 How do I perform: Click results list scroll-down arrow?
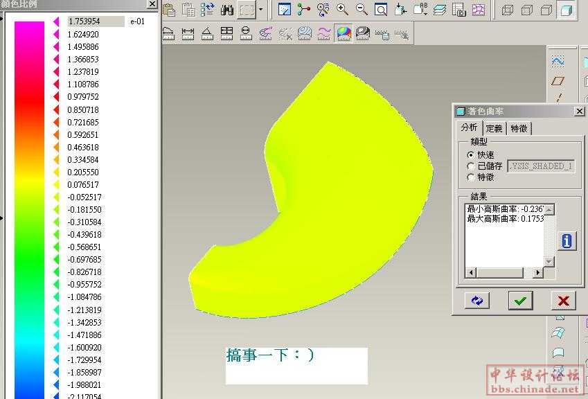[x=549, y=262]
